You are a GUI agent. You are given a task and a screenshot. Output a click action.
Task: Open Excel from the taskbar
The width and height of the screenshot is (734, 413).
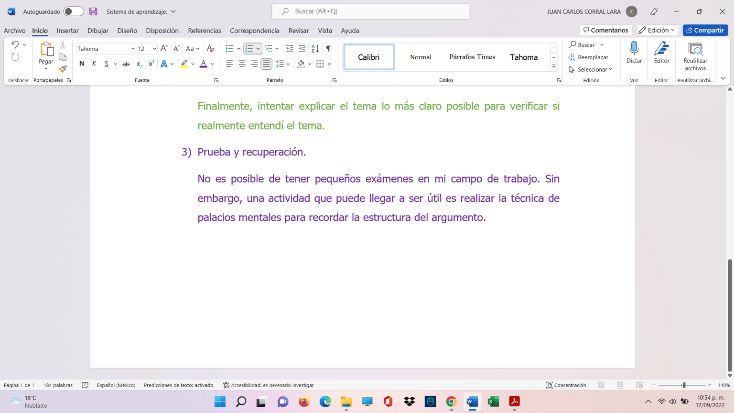point(493,402)
